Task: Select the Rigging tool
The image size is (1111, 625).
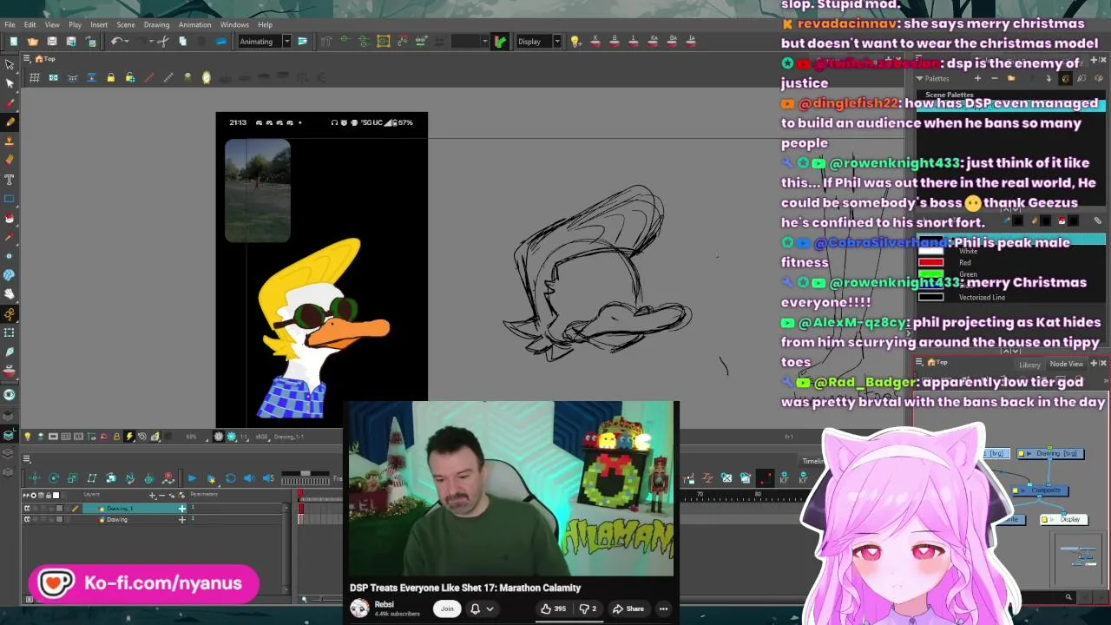Action: [x=10, y=313]
